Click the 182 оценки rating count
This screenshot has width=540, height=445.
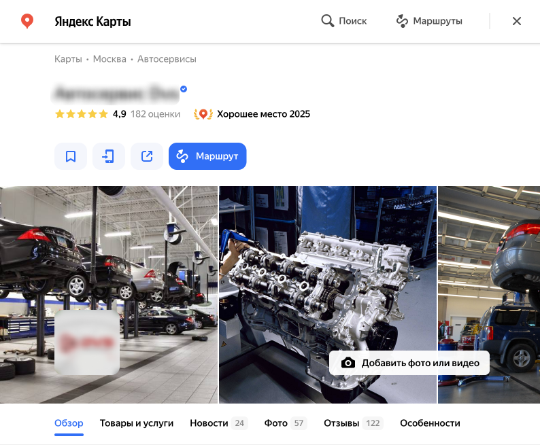coord(155,114)
